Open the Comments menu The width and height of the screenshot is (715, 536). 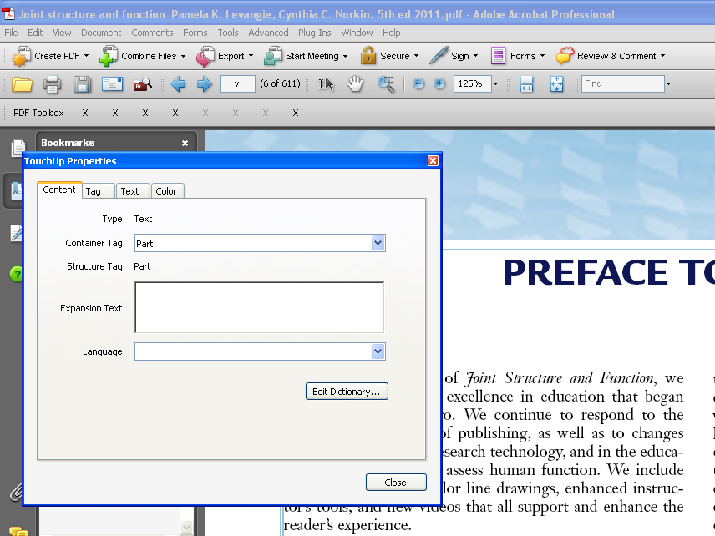(152, 33)
